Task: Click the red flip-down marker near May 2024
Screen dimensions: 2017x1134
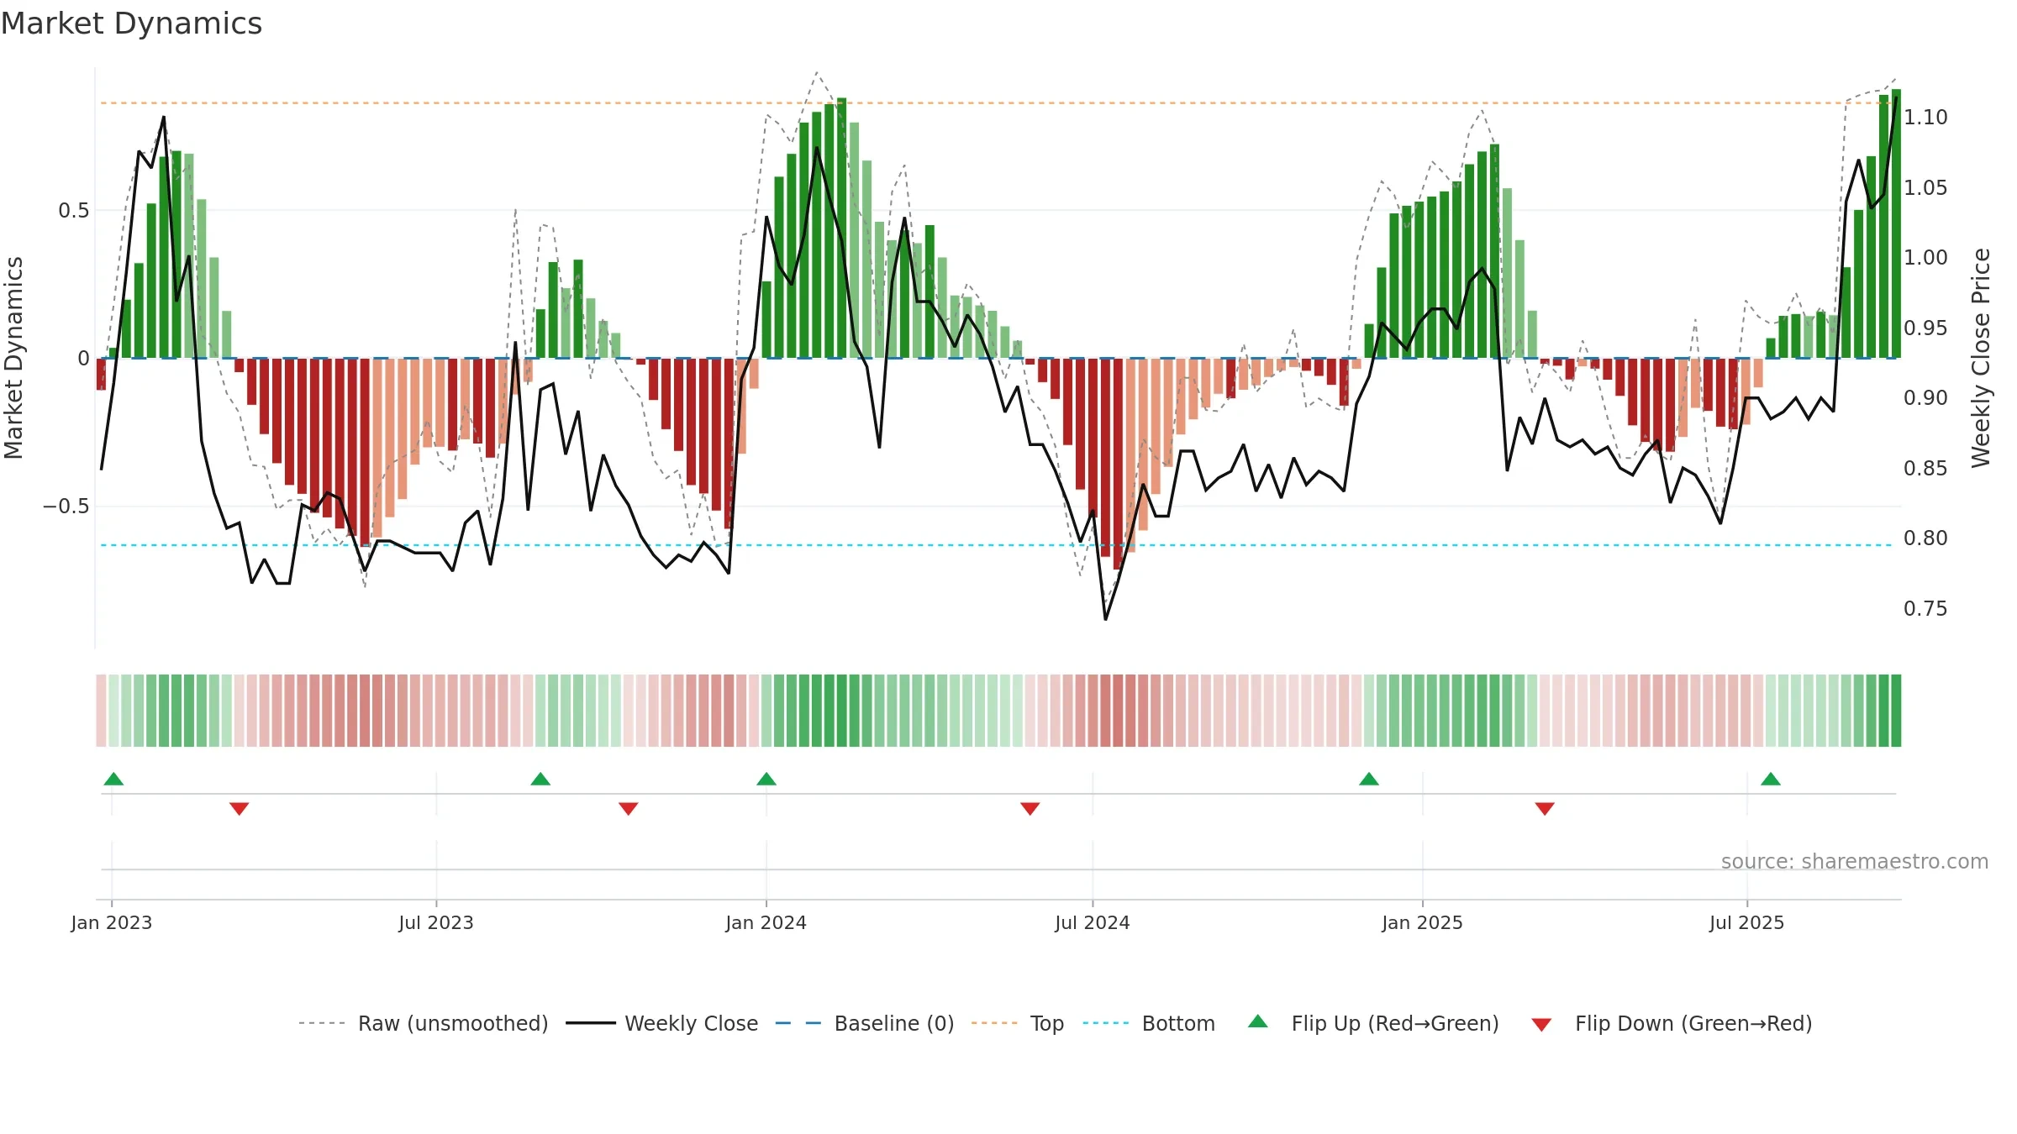Action: 1030,808
